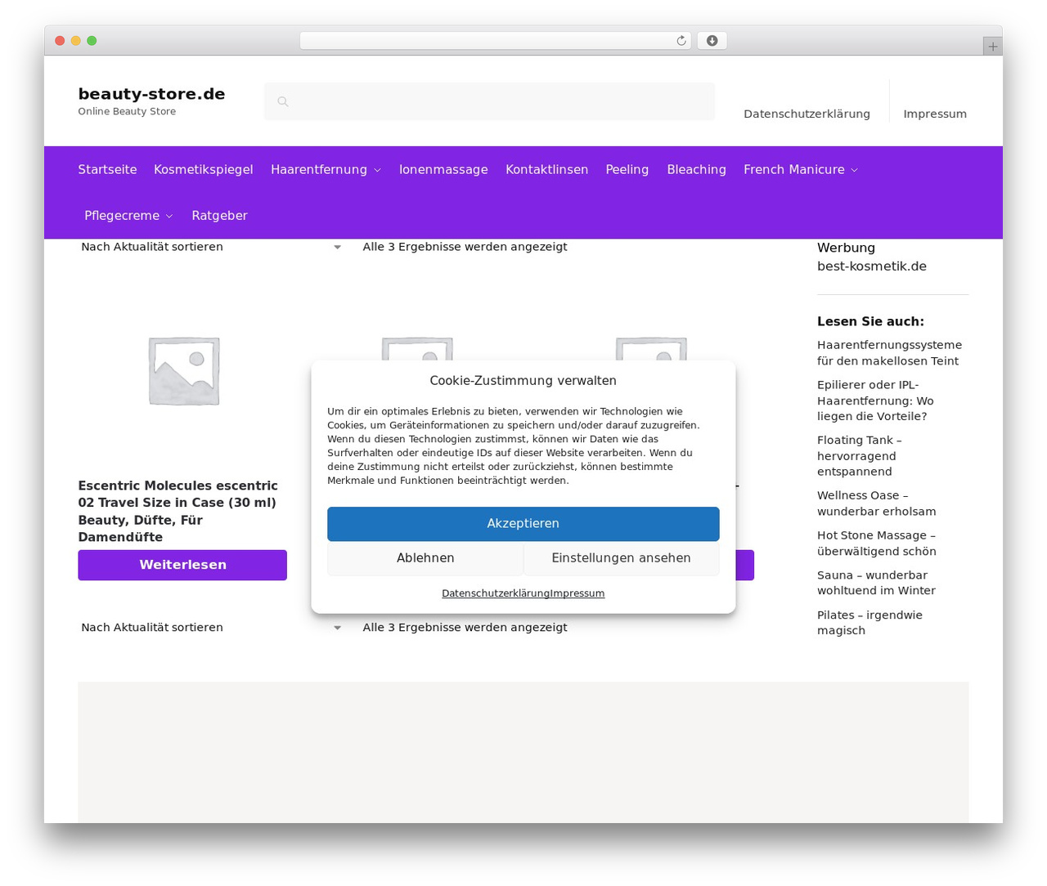Image resolution: width=1047 pixels, height=886 pixels.
Task: Select the Peeling menu item
Action: 627,169
